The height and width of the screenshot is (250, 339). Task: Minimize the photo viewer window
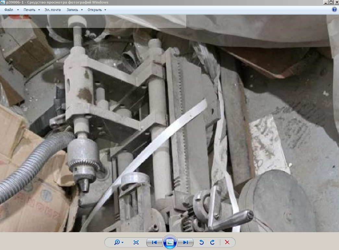pyautogui.click(x=325, y=2)
